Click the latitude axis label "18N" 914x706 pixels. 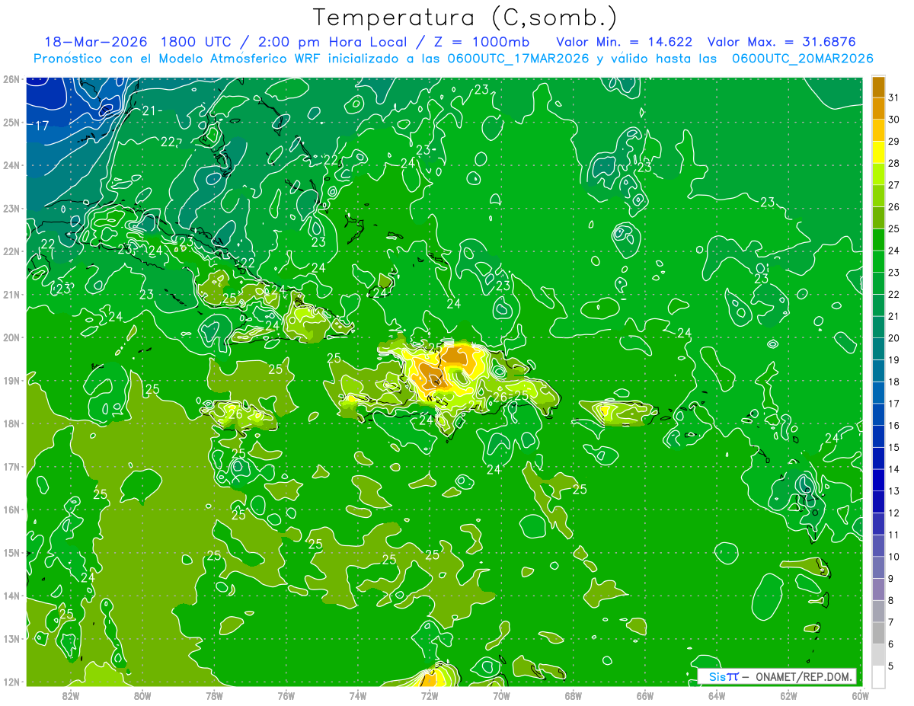tap(11, 423)
